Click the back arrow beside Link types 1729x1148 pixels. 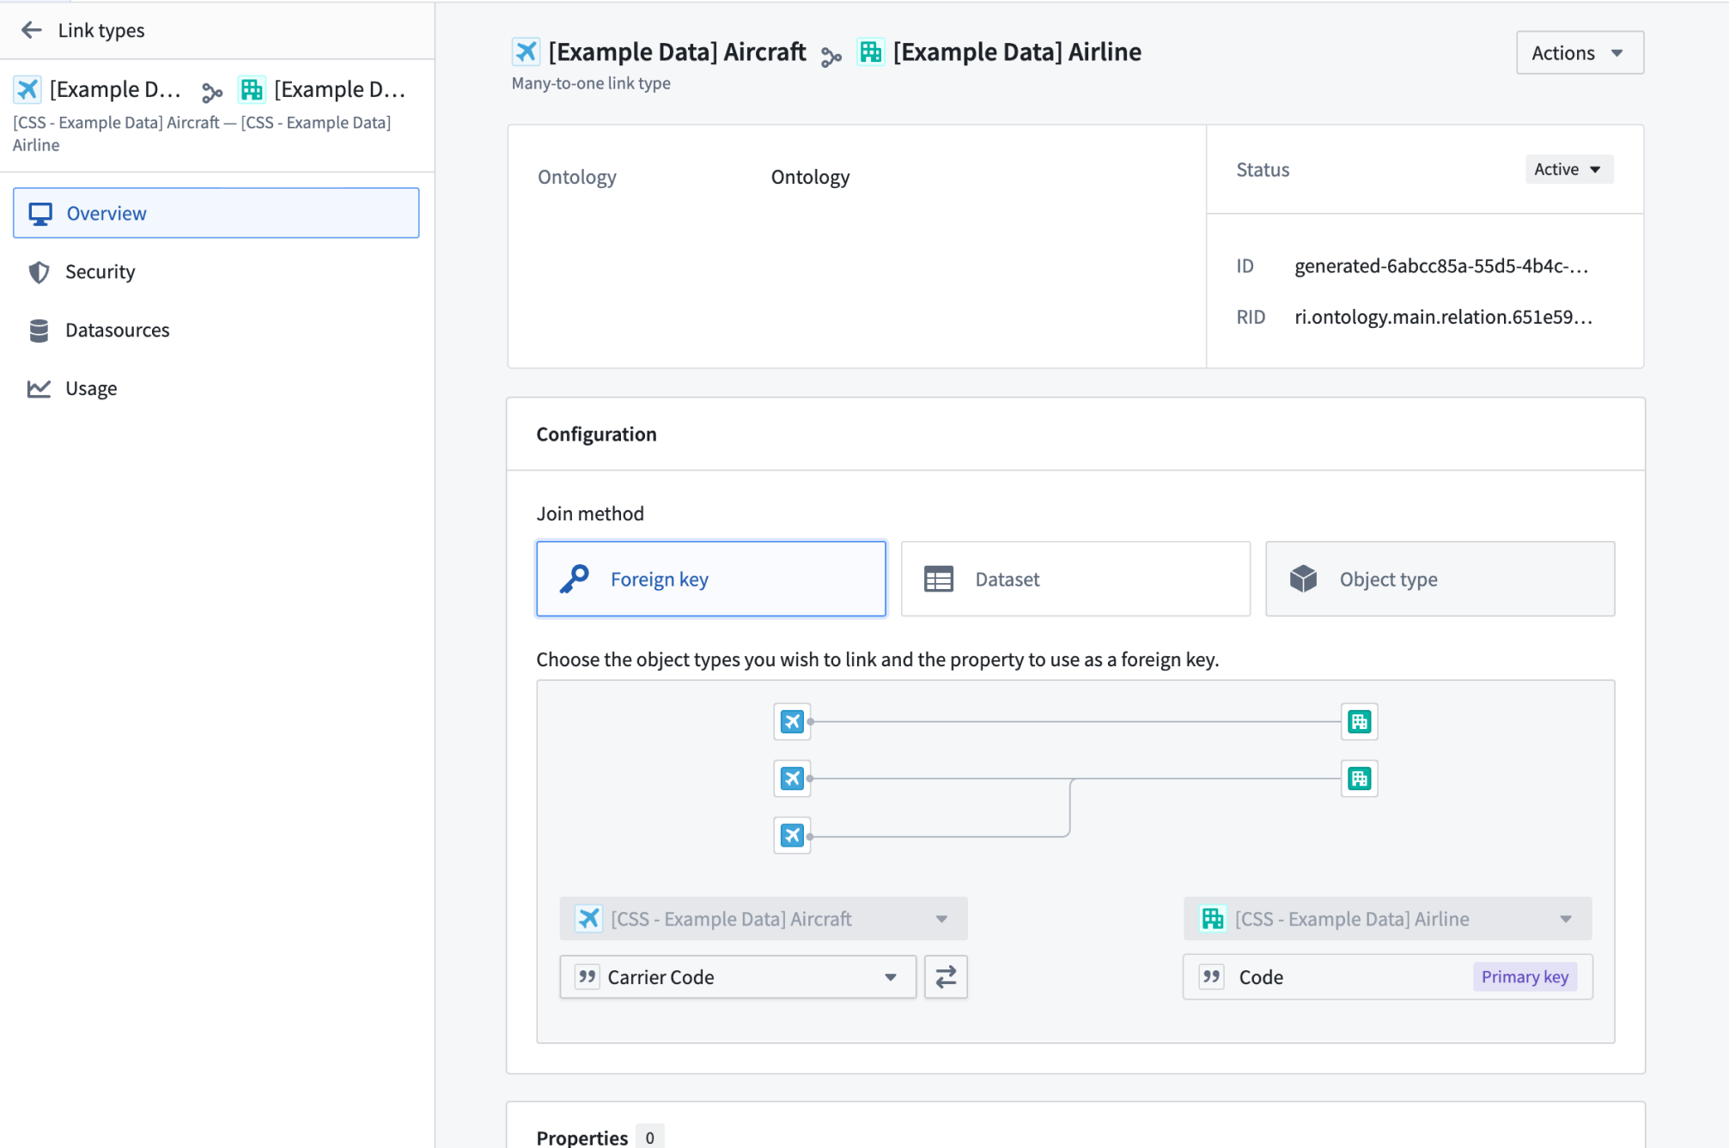[32, 30]
